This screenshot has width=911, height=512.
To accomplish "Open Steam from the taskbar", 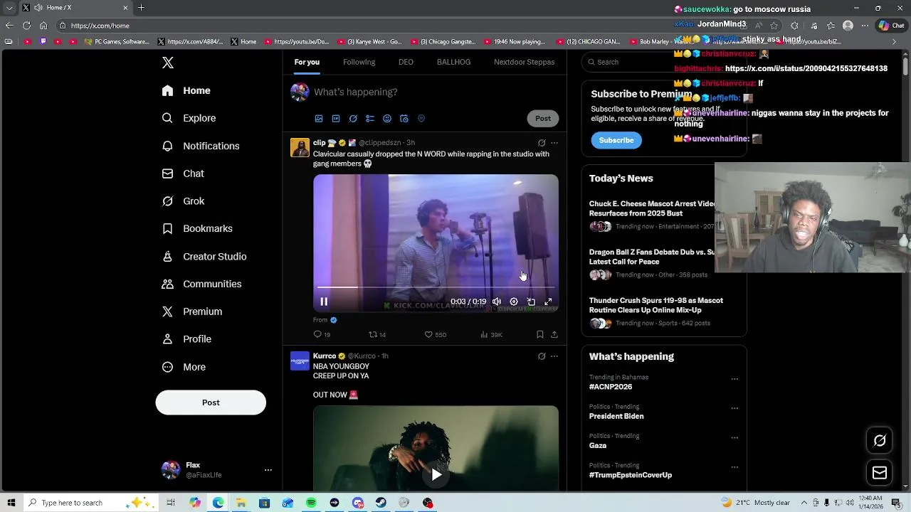I will tap(381, 503).
